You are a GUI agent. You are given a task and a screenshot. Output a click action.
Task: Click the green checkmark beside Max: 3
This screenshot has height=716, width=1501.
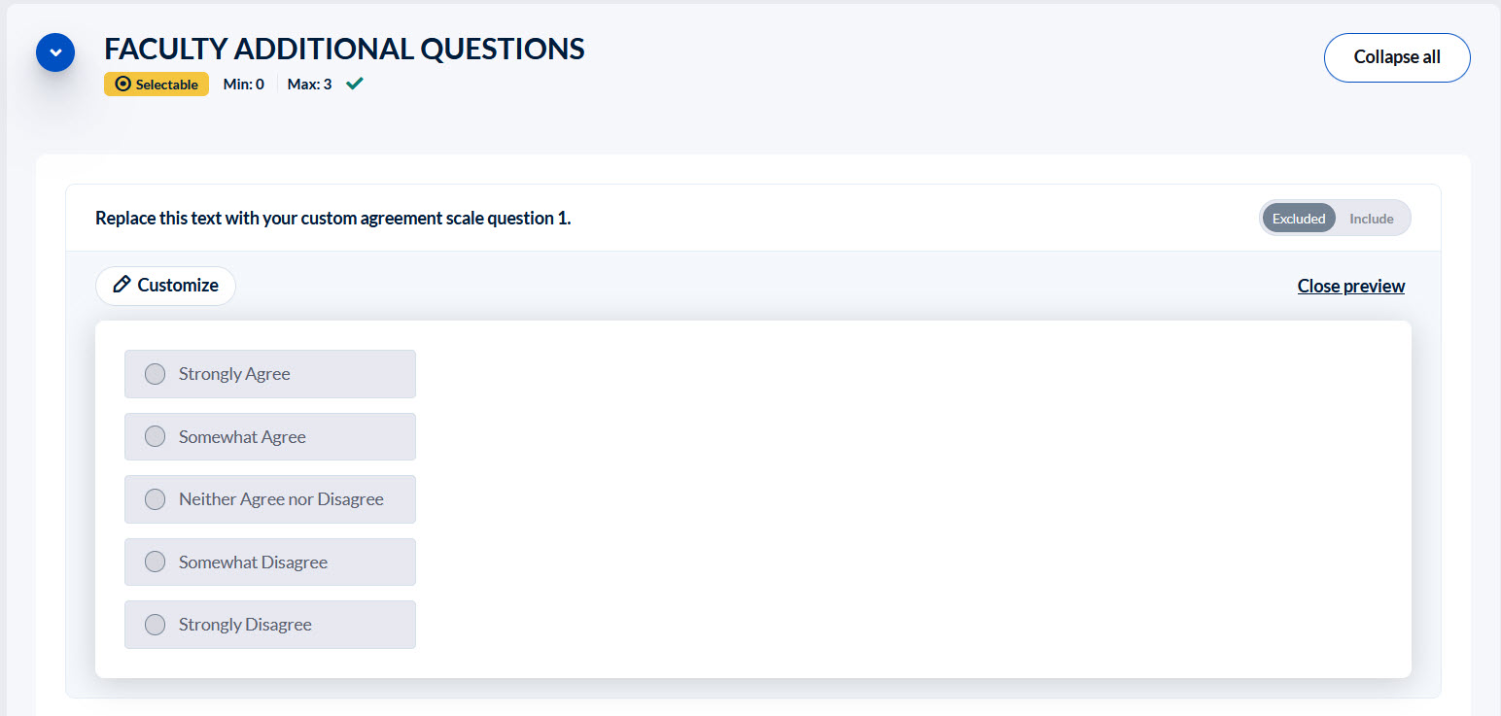point(353,84)
